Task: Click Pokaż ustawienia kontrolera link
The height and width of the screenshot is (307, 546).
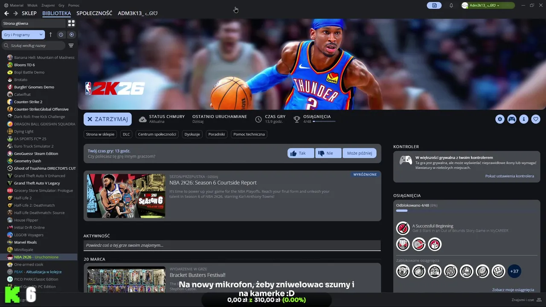Action: [509, 176]
